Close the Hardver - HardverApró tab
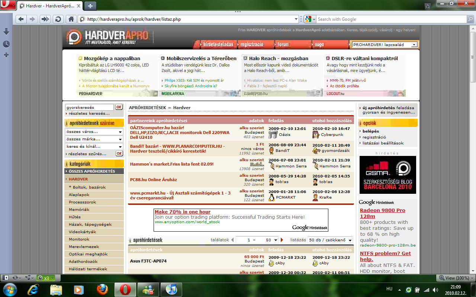Screen dimensions: 476x297 coord(78,6)
